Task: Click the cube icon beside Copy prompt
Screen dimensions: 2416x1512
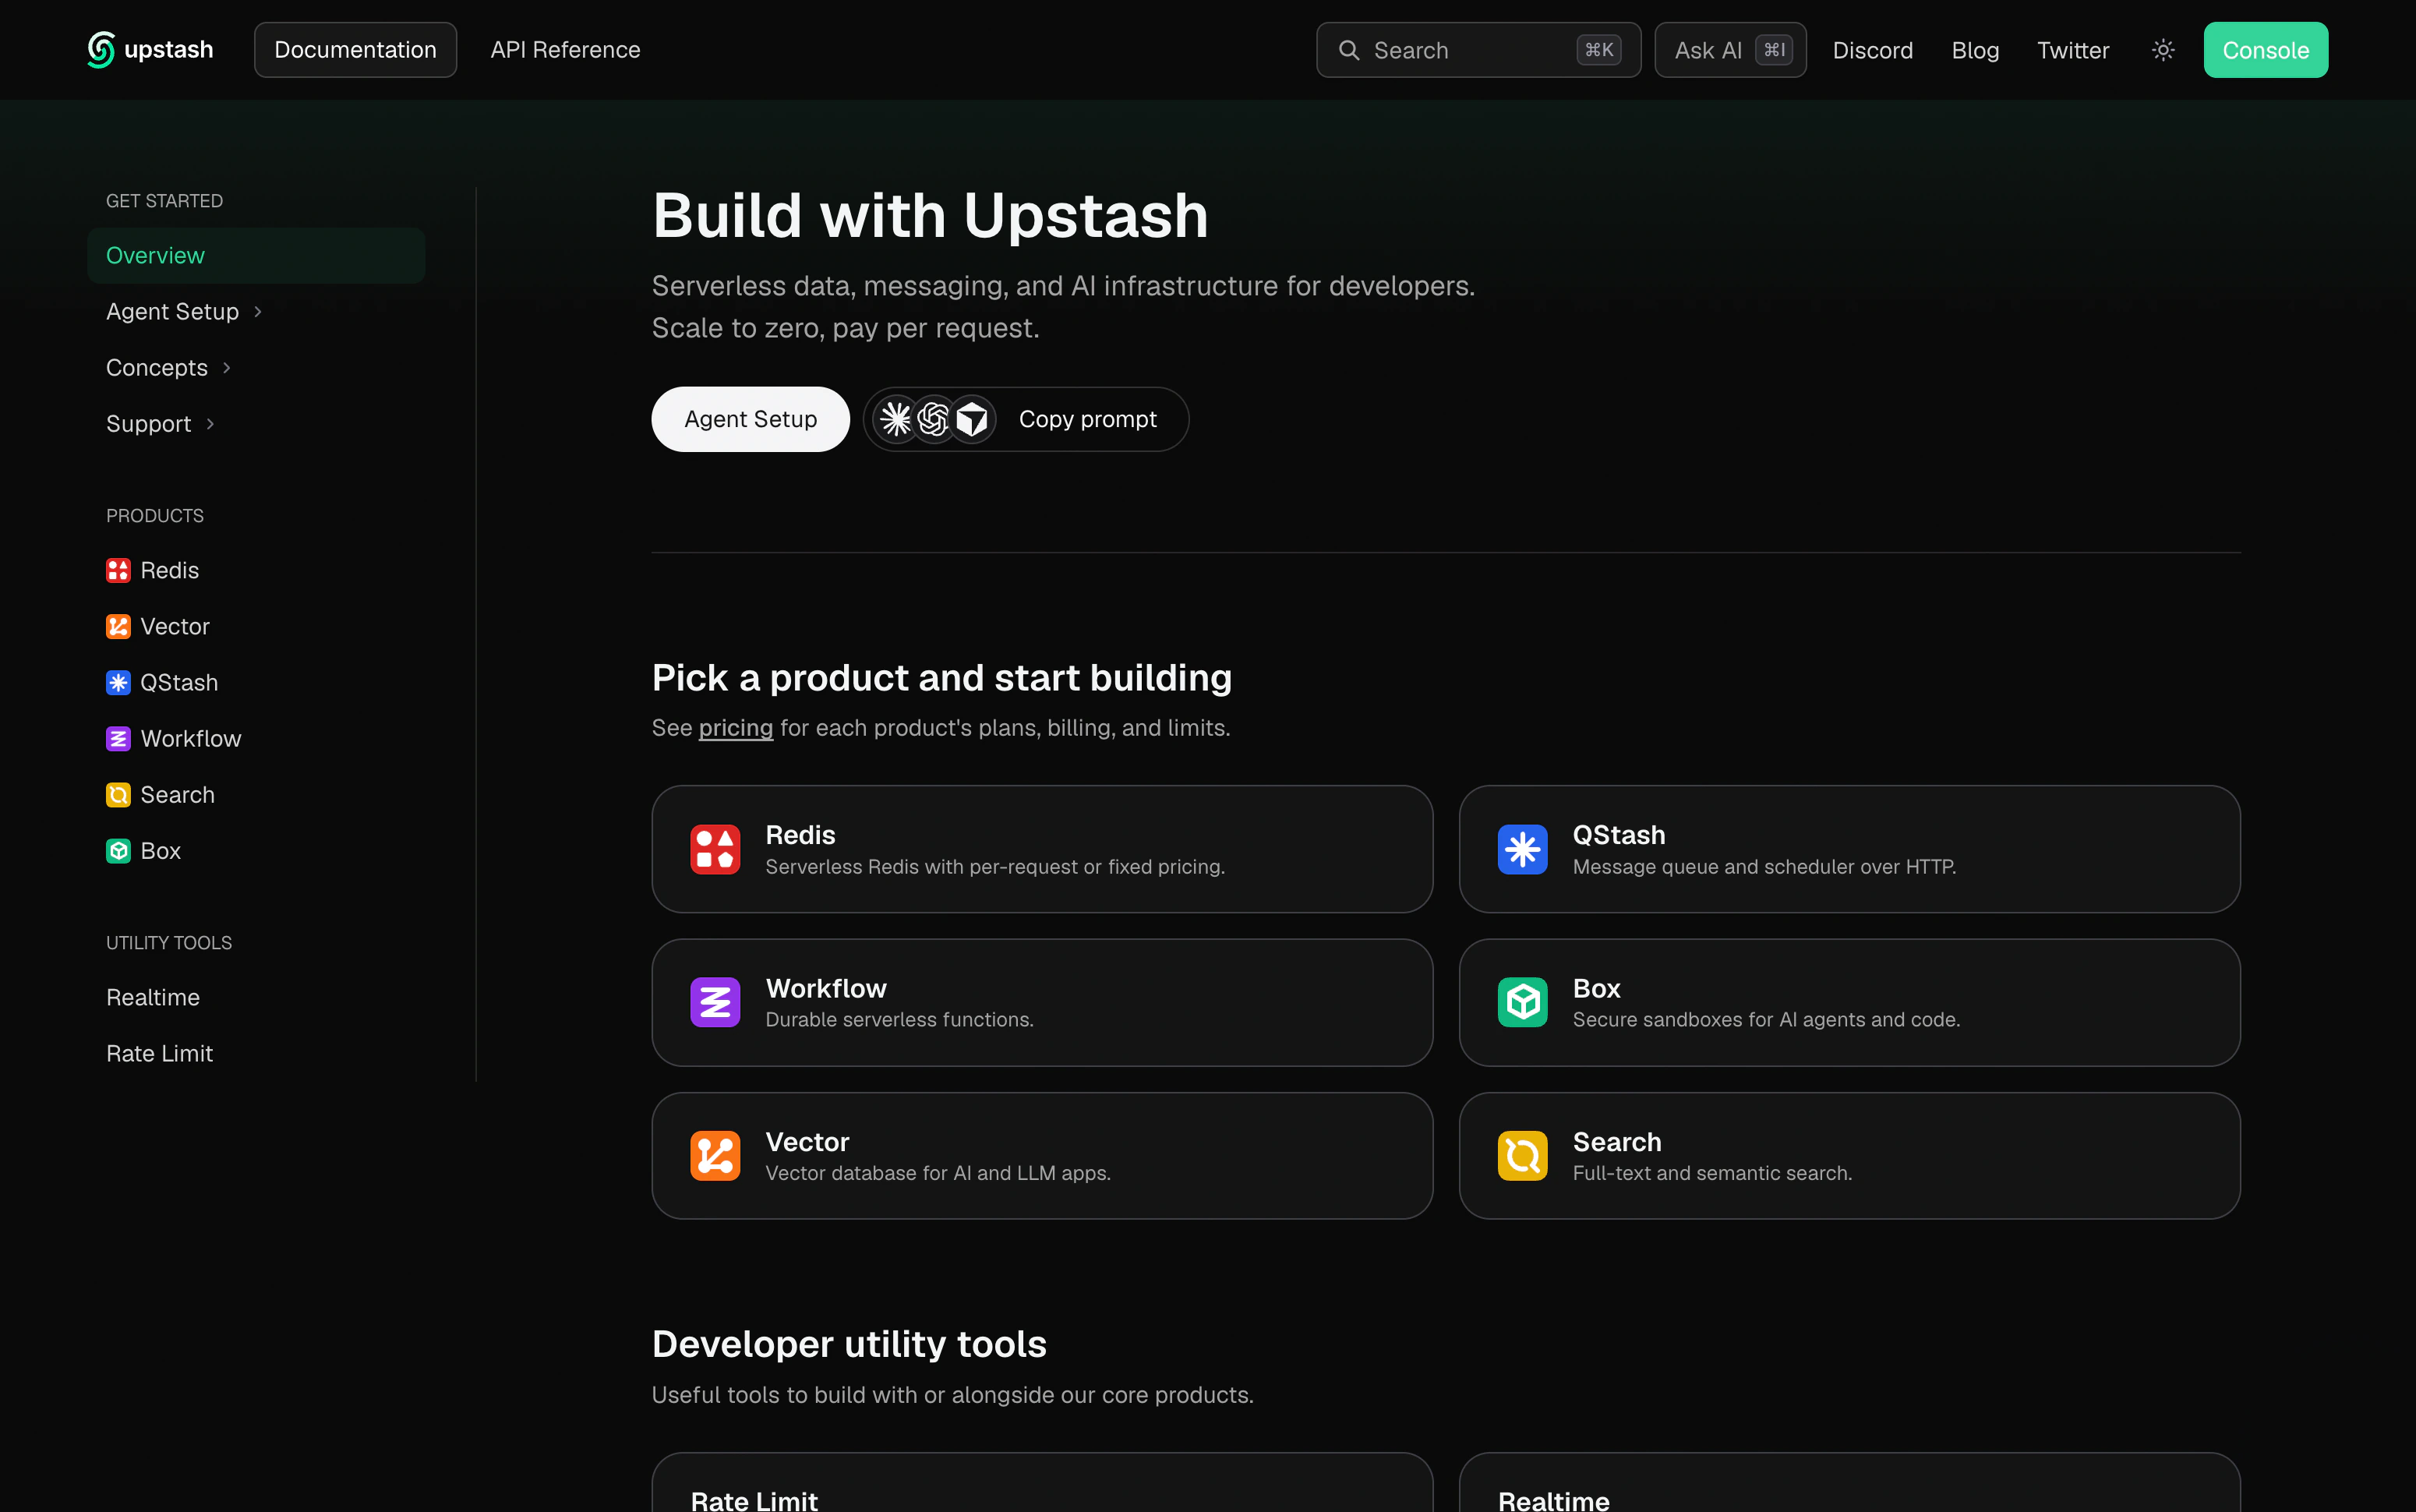Action: point(972,419)
